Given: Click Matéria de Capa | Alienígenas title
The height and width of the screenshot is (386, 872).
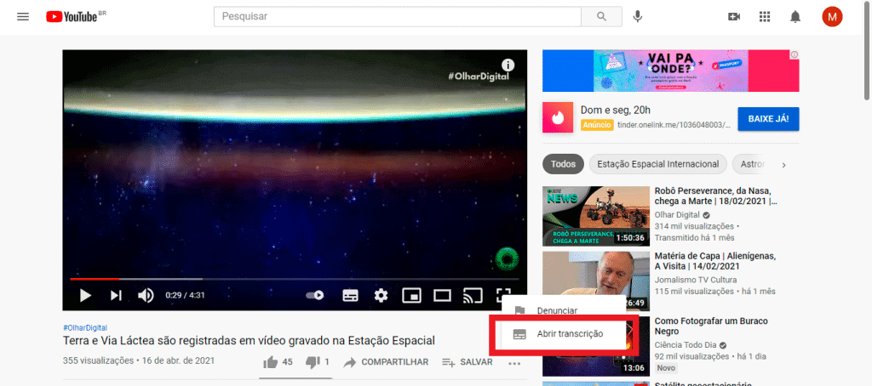Looking at the screenshot, I should [x=715, y=261].
